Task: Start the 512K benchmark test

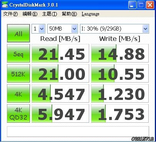Action: [18, 73]
